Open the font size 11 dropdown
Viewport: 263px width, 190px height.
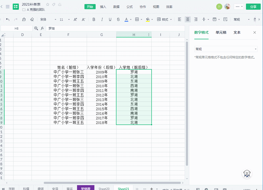tap(65, 19)
